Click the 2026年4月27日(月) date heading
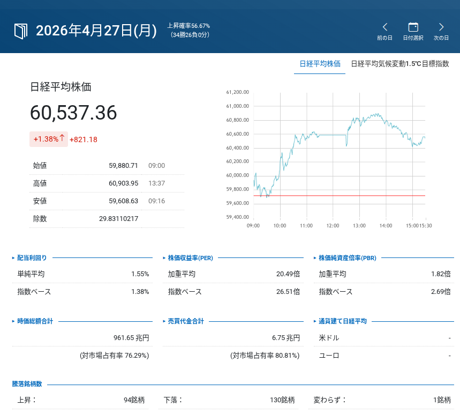This screenshot has width=460, height=413. (96, 31)
